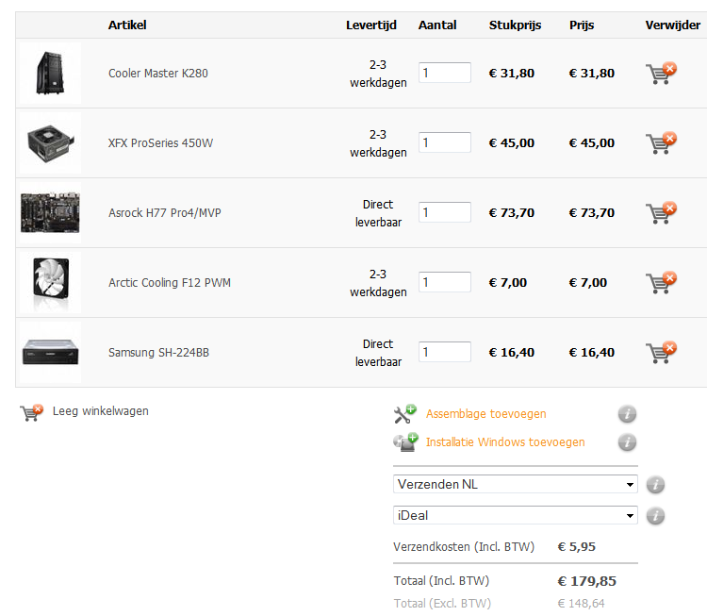The height and width of the screenshot is (616, 707).
Task: Remove Arctic Cooling F12 PWM via cart icon
Action: pyautogui.click(x=661, y=282)
